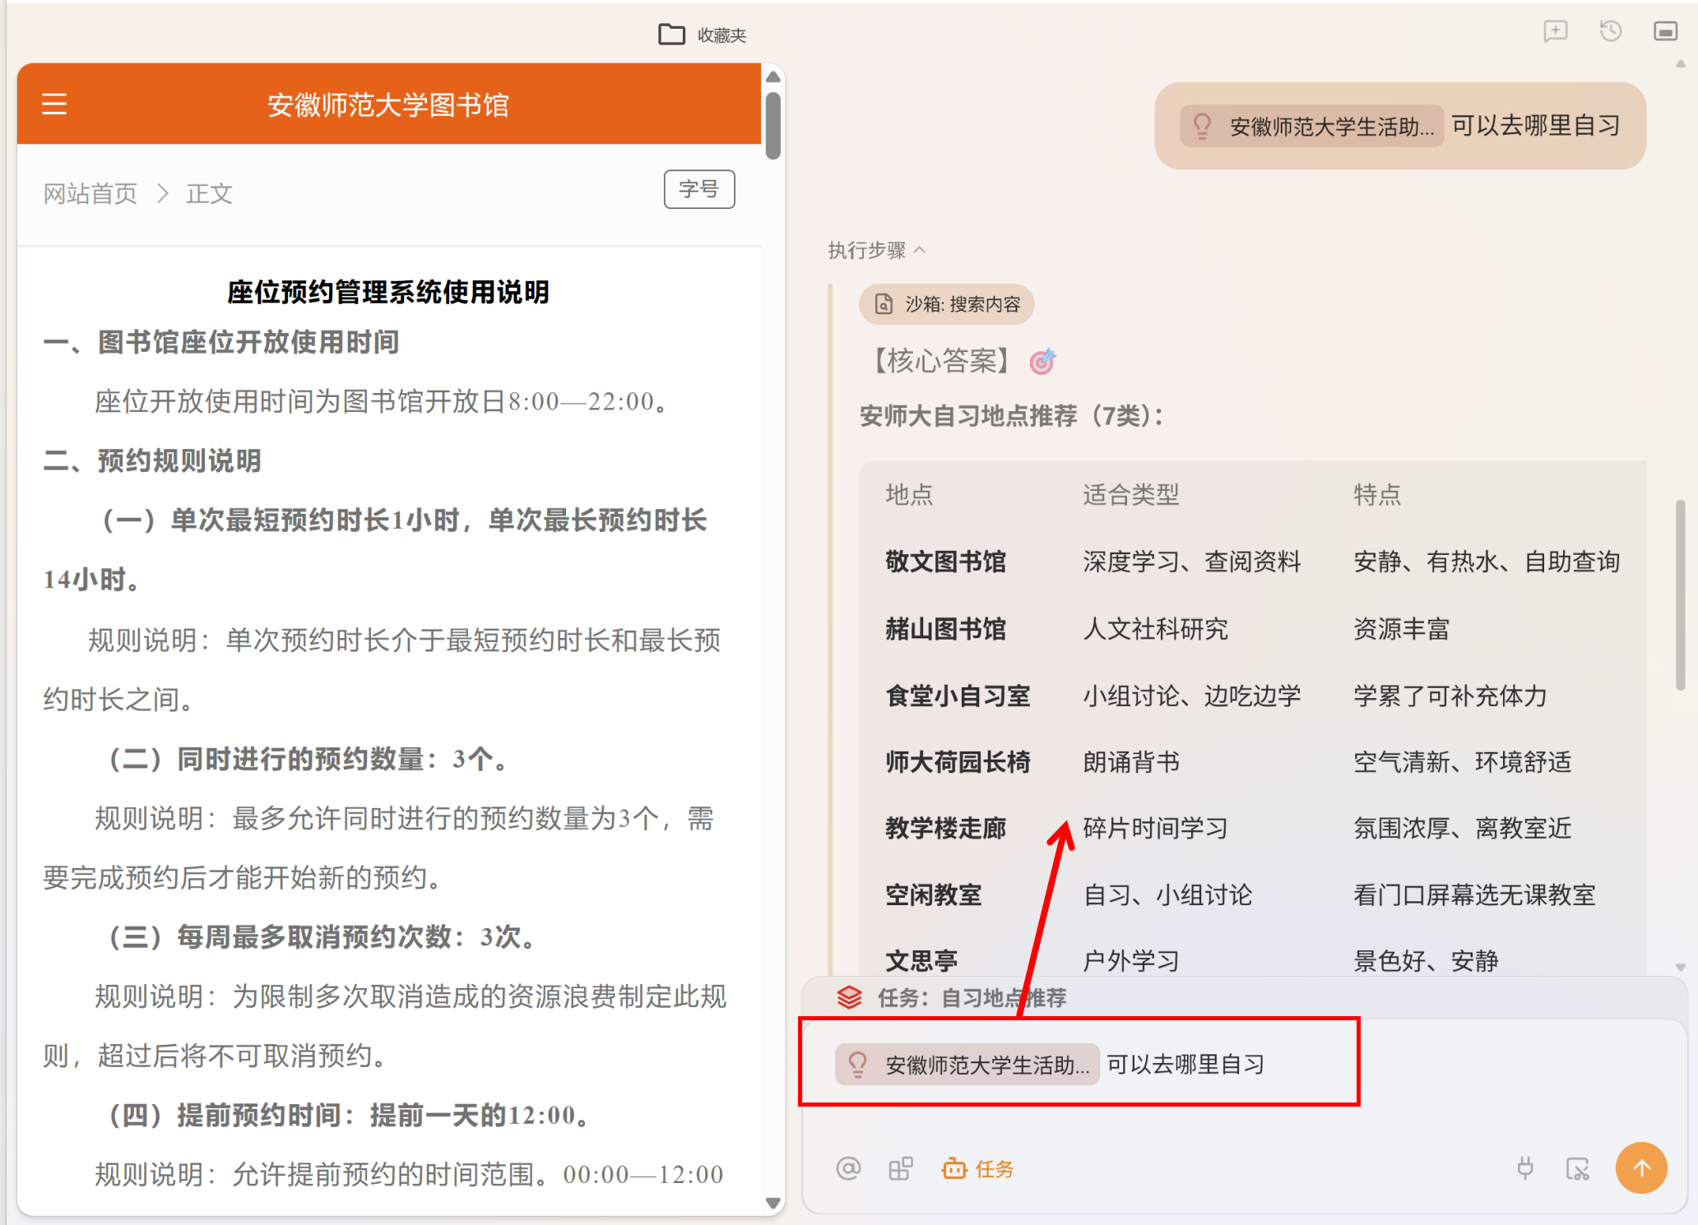Click the 座位预约管理系统使用说明 heading

point(388,292)
